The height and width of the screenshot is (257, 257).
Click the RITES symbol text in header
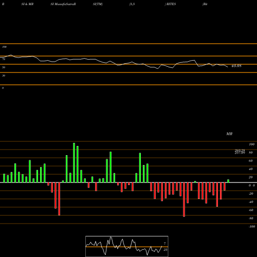(x=171, y=4)
